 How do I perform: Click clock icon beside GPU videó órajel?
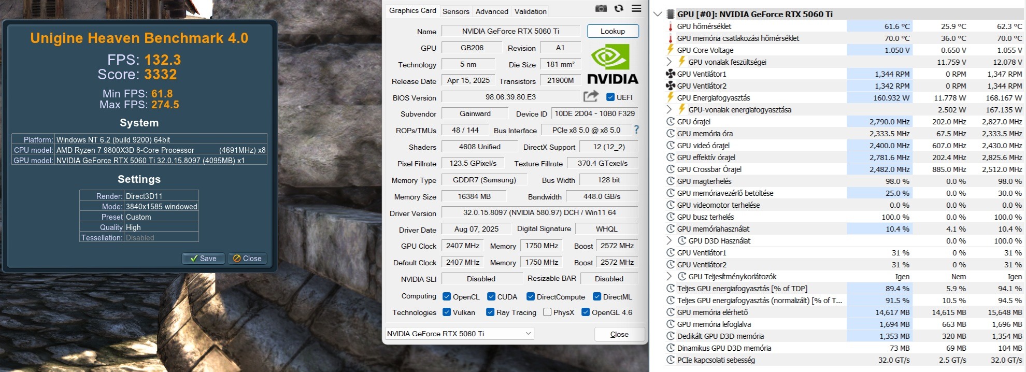(x=671, y=146)
